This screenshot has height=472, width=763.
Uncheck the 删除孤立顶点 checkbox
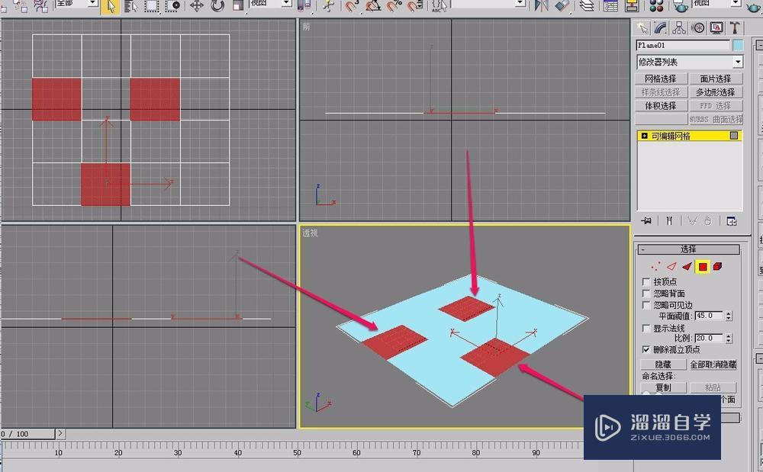[646, 349]
